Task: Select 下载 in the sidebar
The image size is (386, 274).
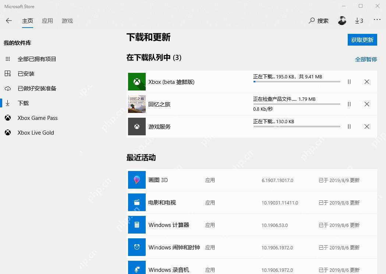Action: (23, 103)
